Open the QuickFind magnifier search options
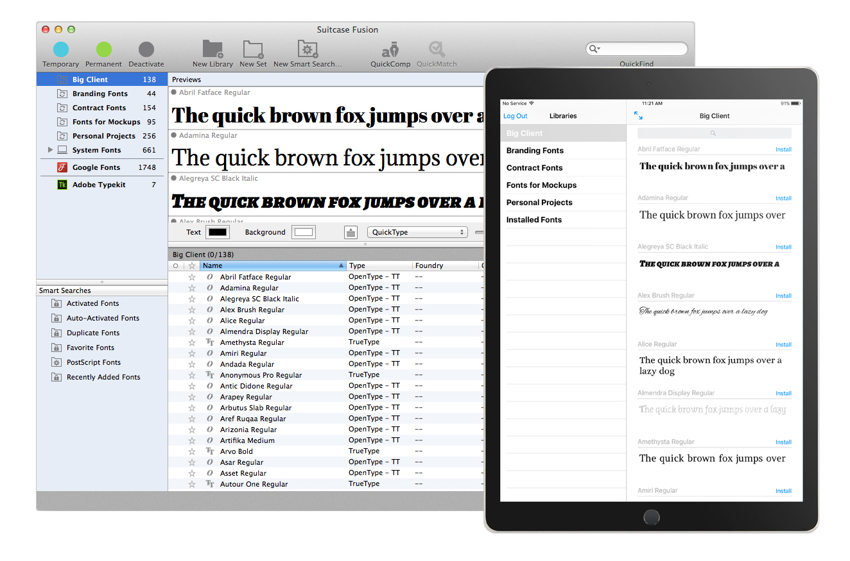Viewport: 850px width, 561px height. [x=594, y=49]
